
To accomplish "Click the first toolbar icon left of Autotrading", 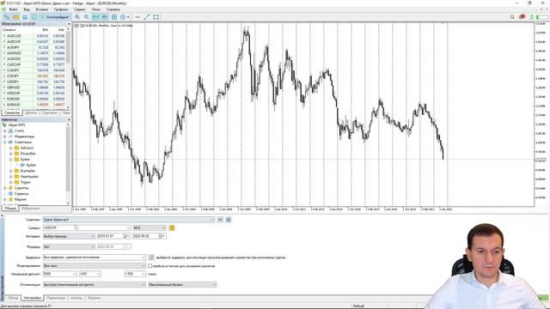I will [7, 17].
